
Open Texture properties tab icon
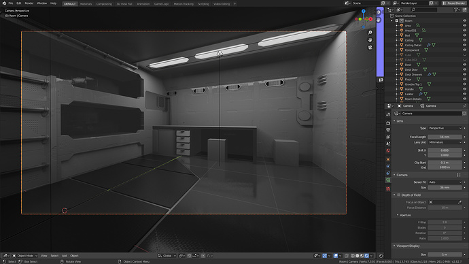388,188
